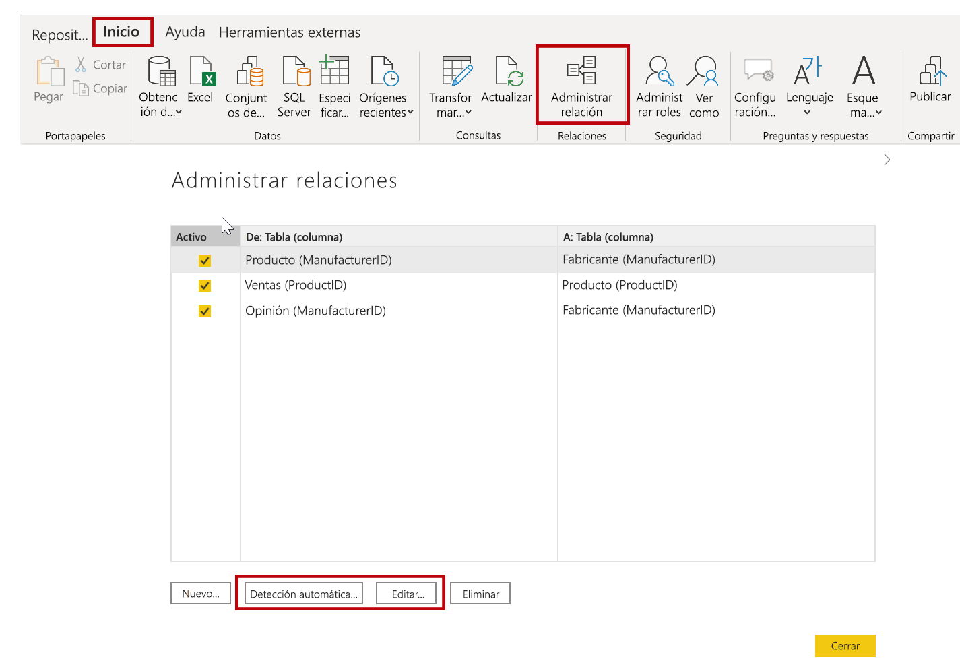Expand the Lenguaje dropdown chevron
Image resolution: width=960 pixels, height=667 pixels.
click(x=807, y=113)
